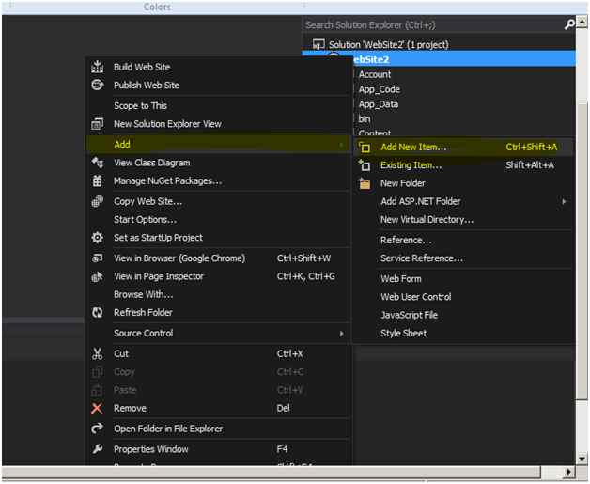Select Existing Item in the Add submenu
This screenshot has width=590, height=484.
pyautogui.click(x=411, y=165)
